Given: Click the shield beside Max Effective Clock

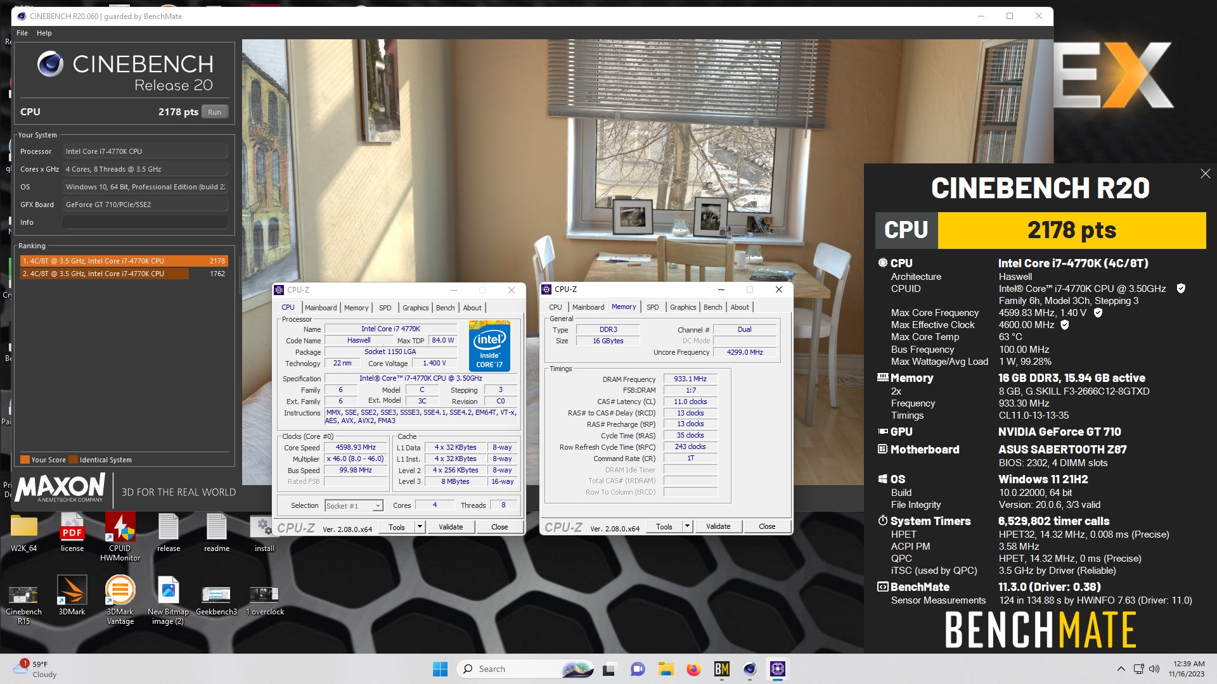Looking at the screenshot, I should [1065, 324].
